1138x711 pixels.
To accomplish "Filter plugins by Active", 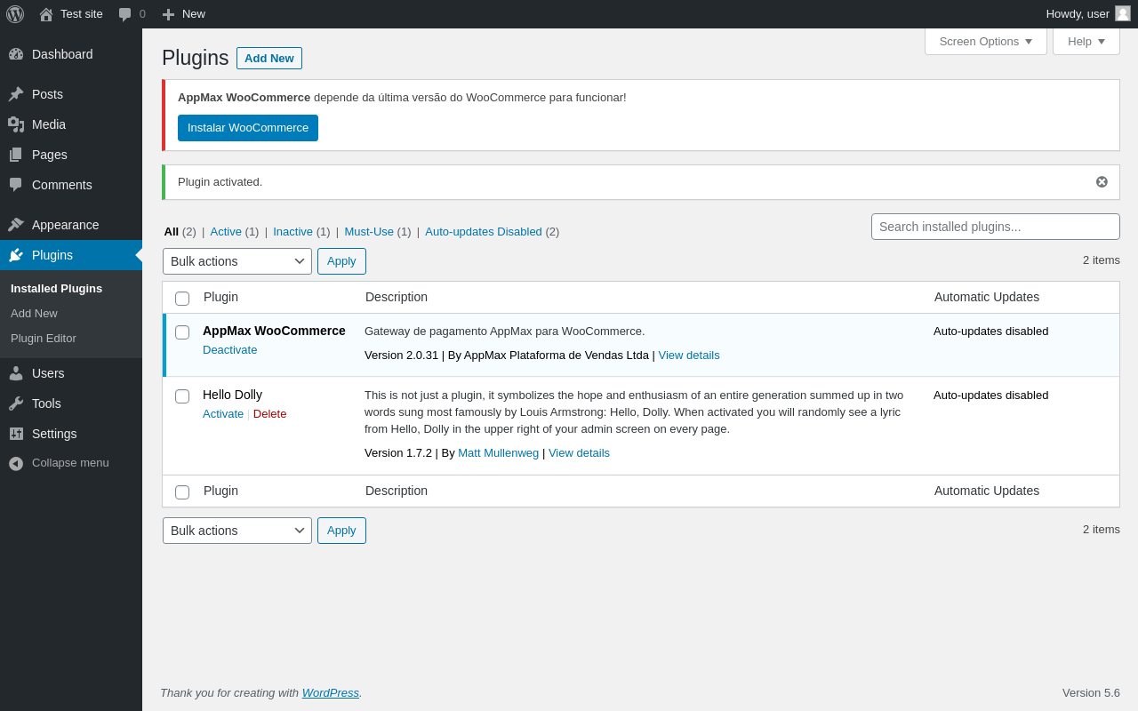I will (226, 232).
